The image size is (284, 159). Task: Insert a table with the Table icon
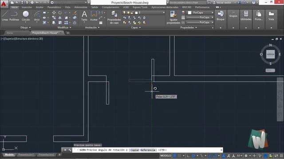(x=101, y=23)
